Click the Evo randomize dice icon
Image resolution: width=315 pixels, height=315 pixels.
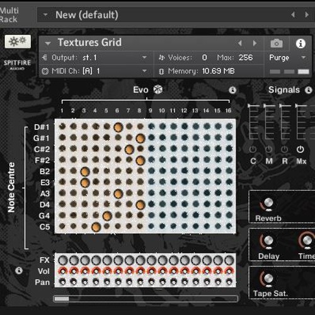click(x=158, y=89)
